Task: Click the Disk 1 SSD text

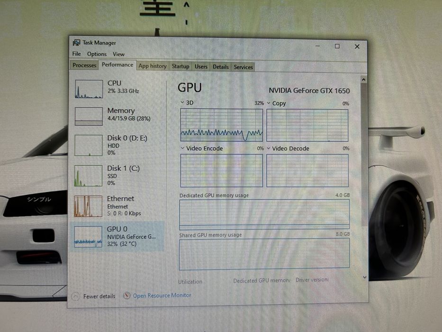Action: pyautogui.click(x=112, y=176)
